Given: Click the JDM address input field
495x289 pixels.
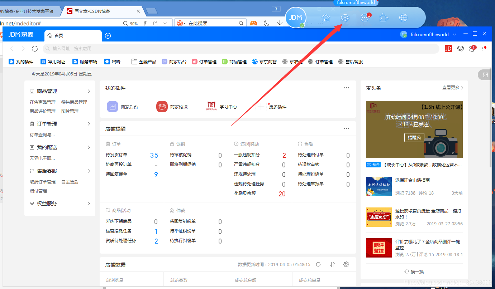Looking at the screenshot, I should click(241, 49).
